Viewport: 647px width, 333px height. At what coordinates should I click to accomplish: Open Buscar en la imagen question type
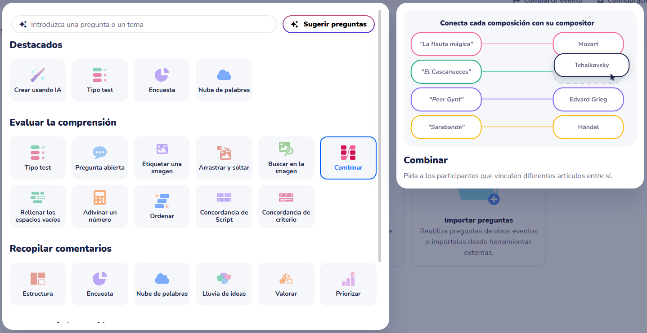286,158
